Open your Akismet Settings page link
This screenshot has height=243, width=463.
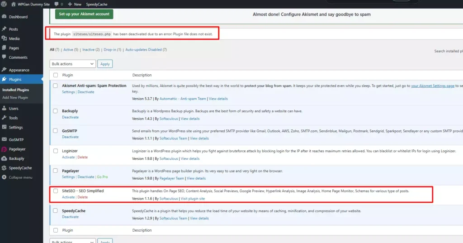[x=433, y=86]
